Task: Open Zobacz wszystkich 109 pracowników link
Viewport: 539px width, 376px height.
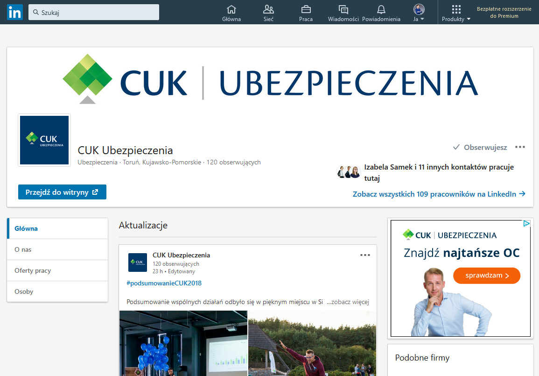Action: 439,194
